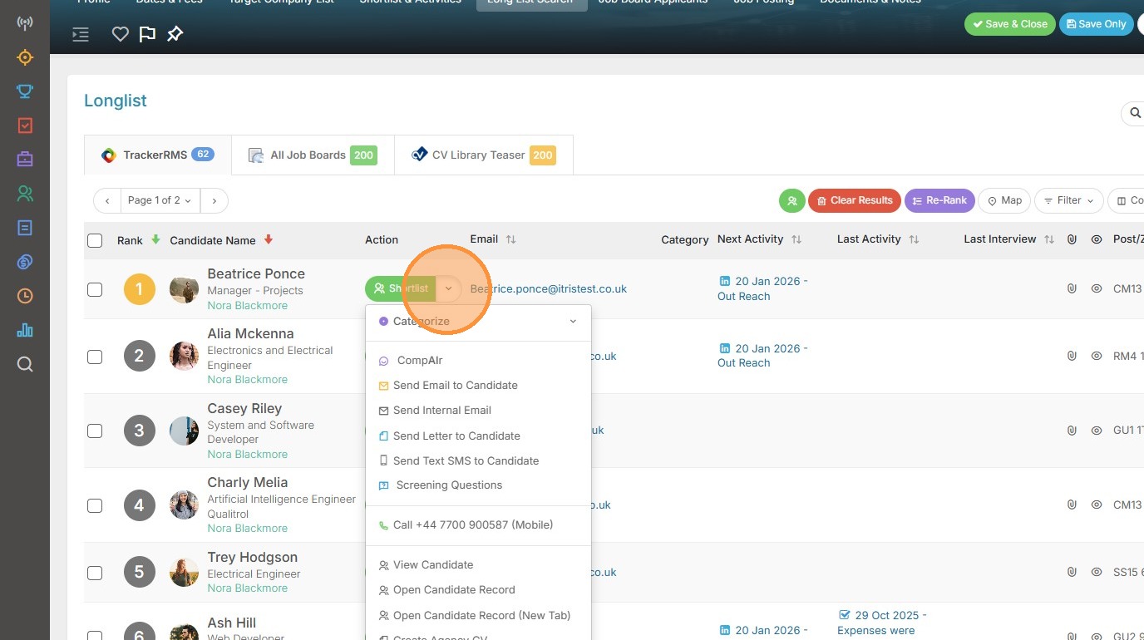Open the Filter dropdown

pyautogui.click(x=1069, y=200)
